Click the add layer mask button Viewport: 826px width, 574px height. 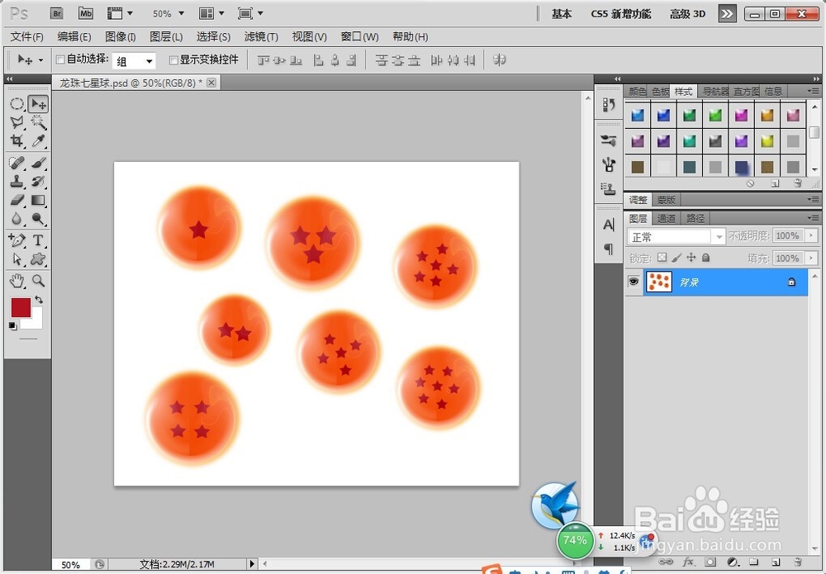click(x=710, y=562)
